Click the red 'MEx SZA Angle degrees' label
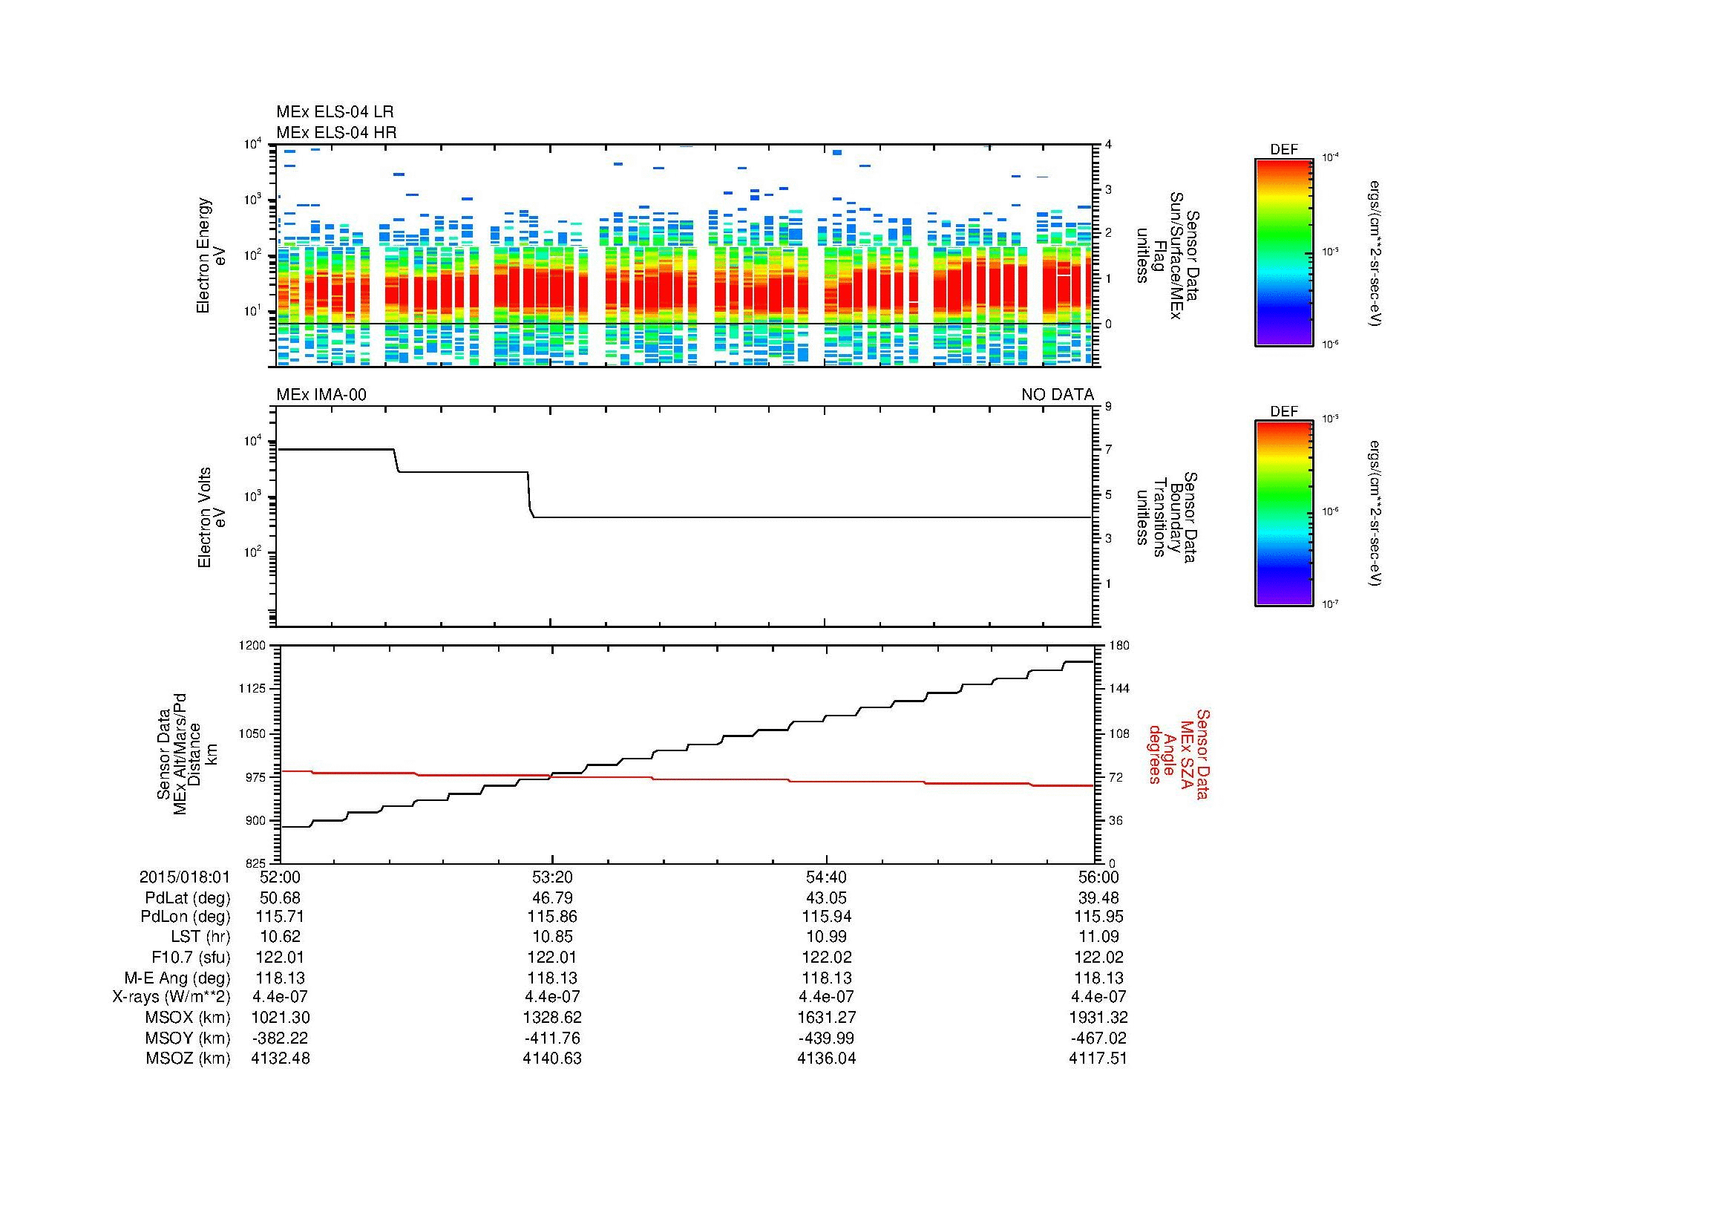This screenshot has width=1736, height=1227. 1178,753
